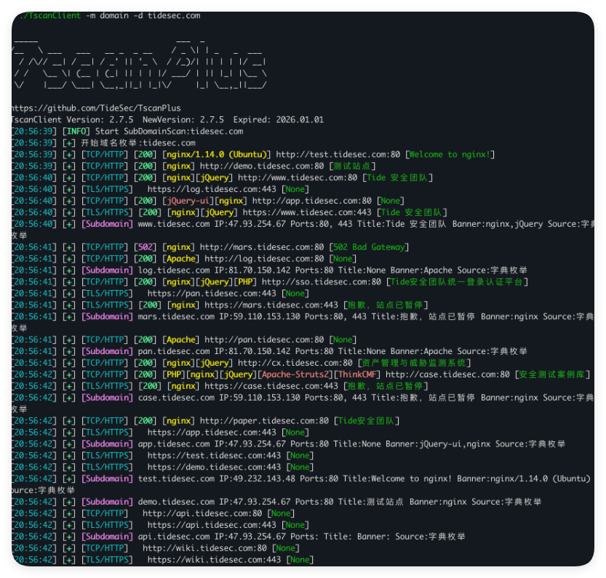The height and width of the screenshot is (578, 606).
Task: Click the title "安全测试案例库"
Action: [x=551, y=374]
